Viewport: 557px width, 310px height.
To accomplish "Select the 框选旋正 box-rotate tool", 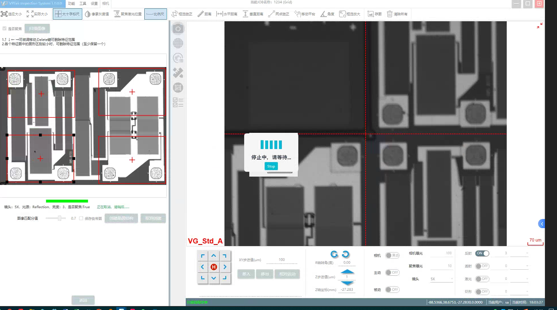I will pos(182,14).
